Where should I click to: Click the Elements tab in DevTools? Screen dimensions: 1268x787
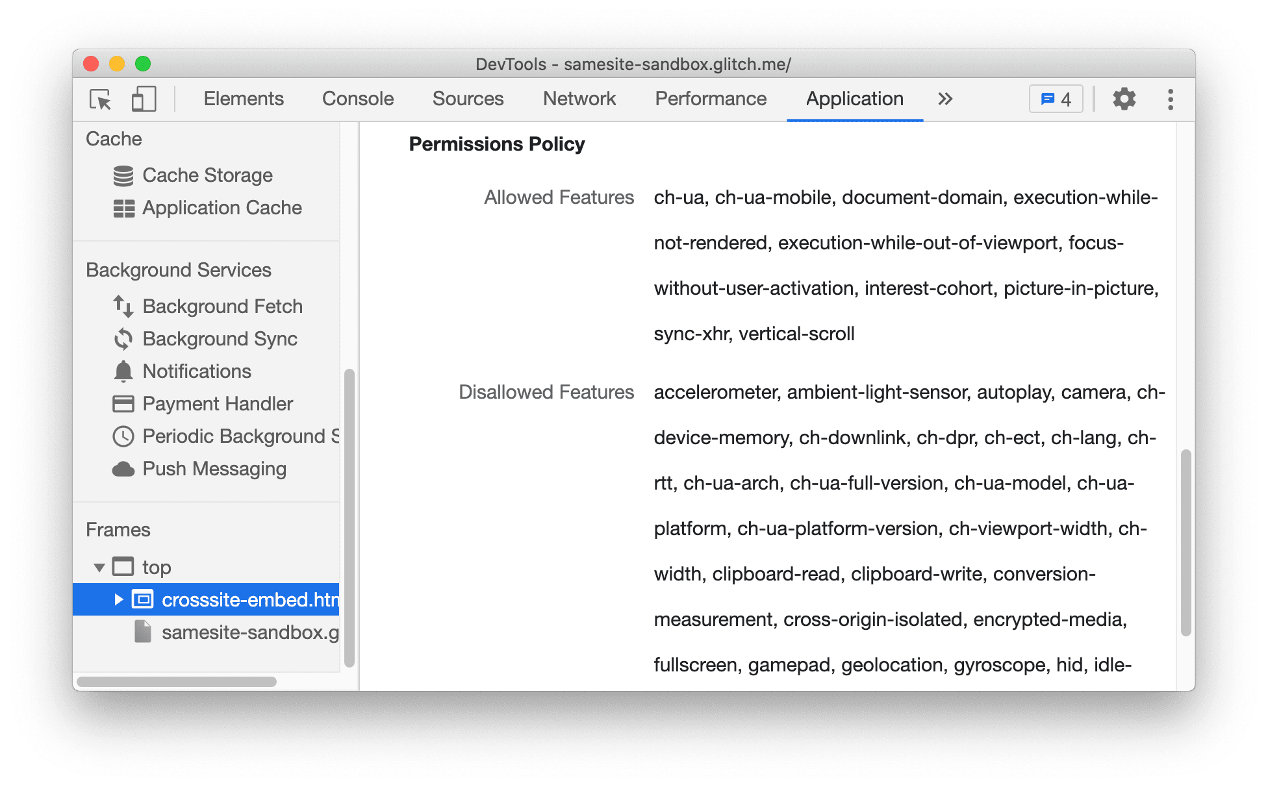pyautogui.click(x=241, y=97)
